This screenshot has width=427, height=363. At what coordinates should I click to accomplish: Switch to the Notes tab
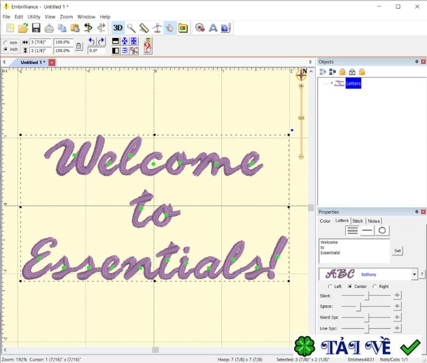click(x=374, y=221)
